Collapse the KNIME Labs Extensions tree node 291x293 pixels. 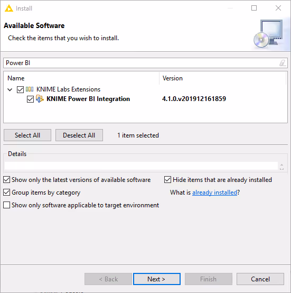point(10,90)
